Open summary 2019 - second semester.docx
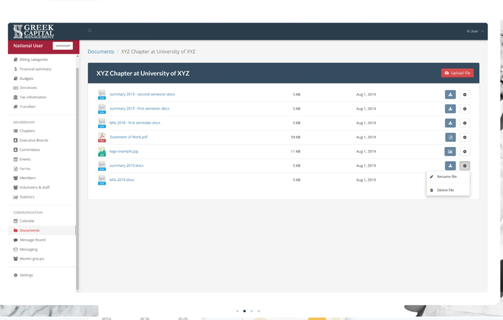The width and height of the screenshot is (503, 320). tap(142, 94)
